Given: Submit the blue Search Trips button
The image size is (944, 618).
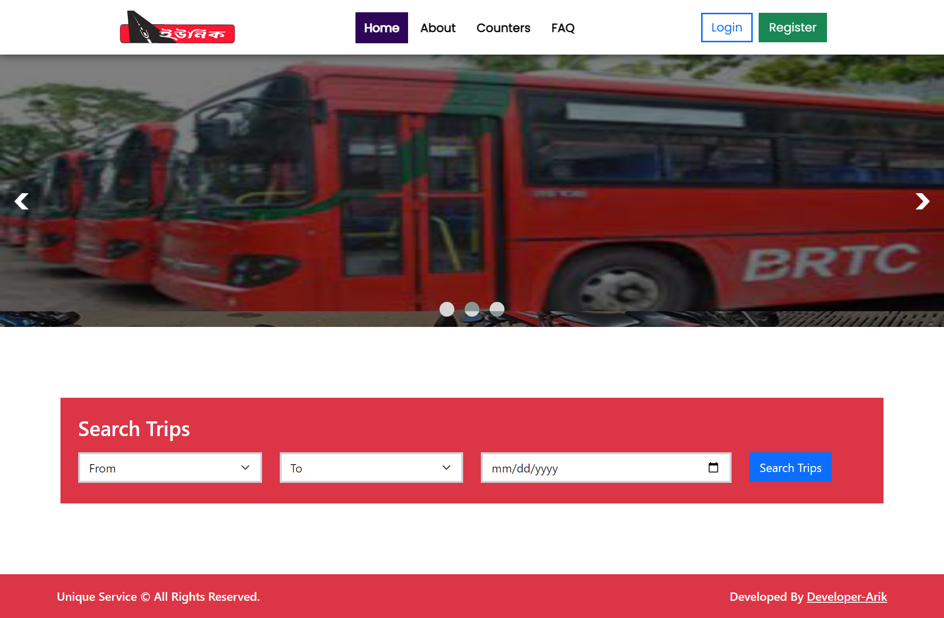Looking at the screenshot, I should [x=790, y=467].
